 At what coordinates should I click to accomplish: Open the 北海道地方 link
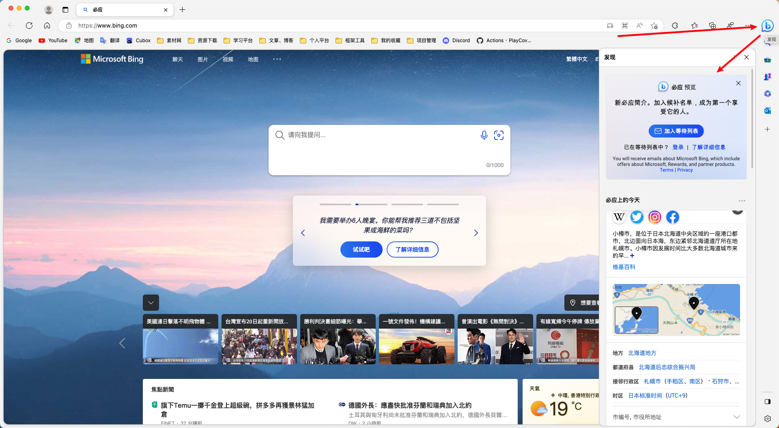(642, 353)
